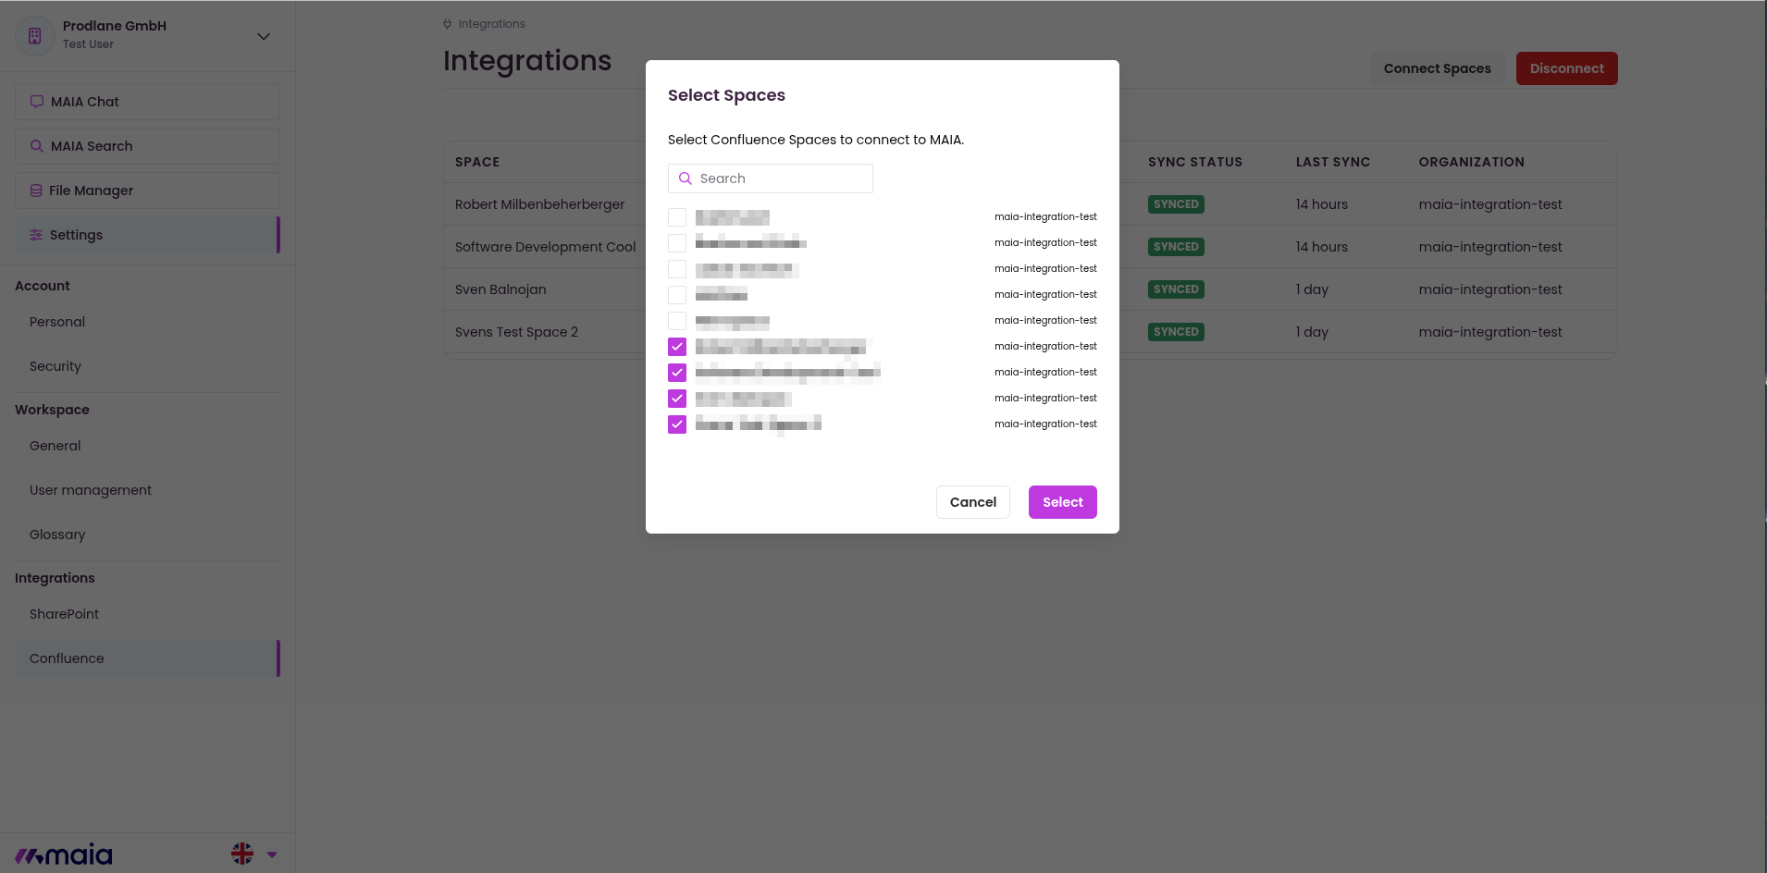
Task: Tick the third space checkbox in the list
Action: [677, 269]
